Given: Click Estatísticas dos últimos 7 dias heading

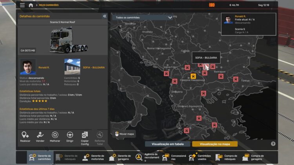Looking at the screenshot, I should pos(37,109).
